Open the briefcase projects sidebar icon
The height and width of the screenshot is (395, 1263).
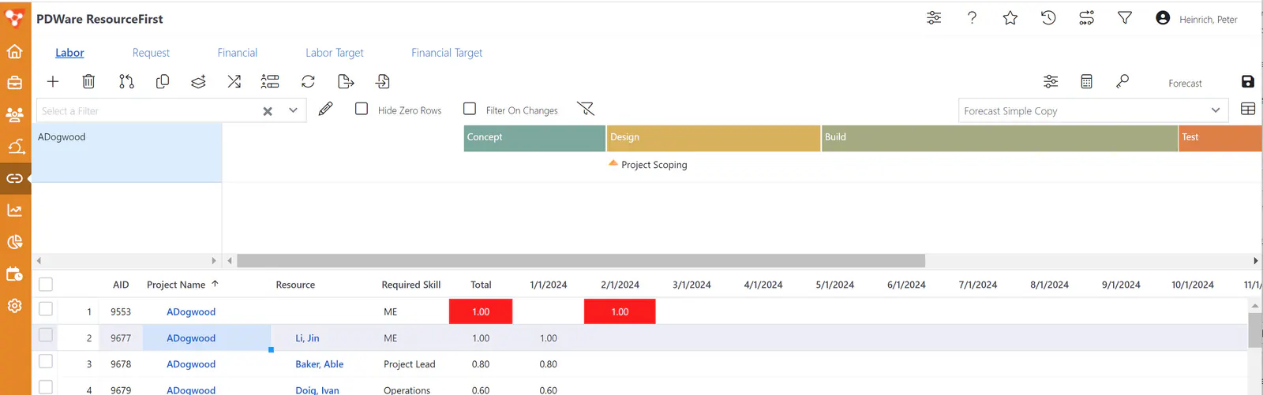(14, 83)
